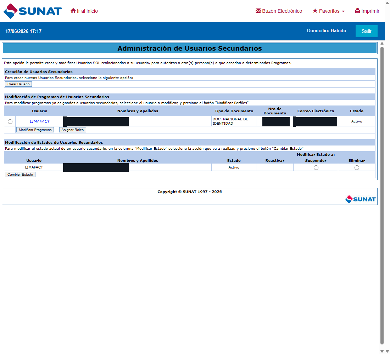Click the Reactivar column header

click(x=274, y=161)
